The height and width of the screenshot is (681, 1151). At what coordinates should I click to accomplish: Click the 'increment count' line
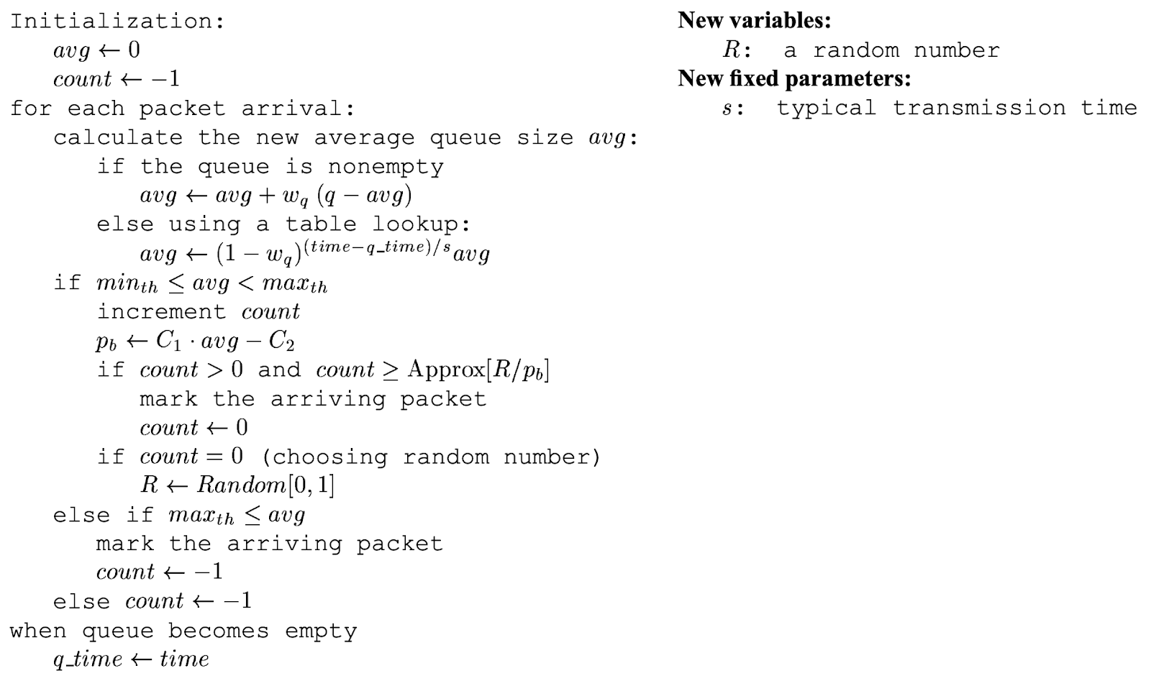pyautogui.click(x=198, y=311)
